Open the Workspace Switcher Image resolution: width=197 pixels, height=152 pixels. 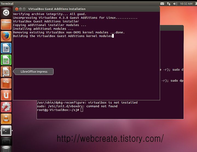(6, 142)
